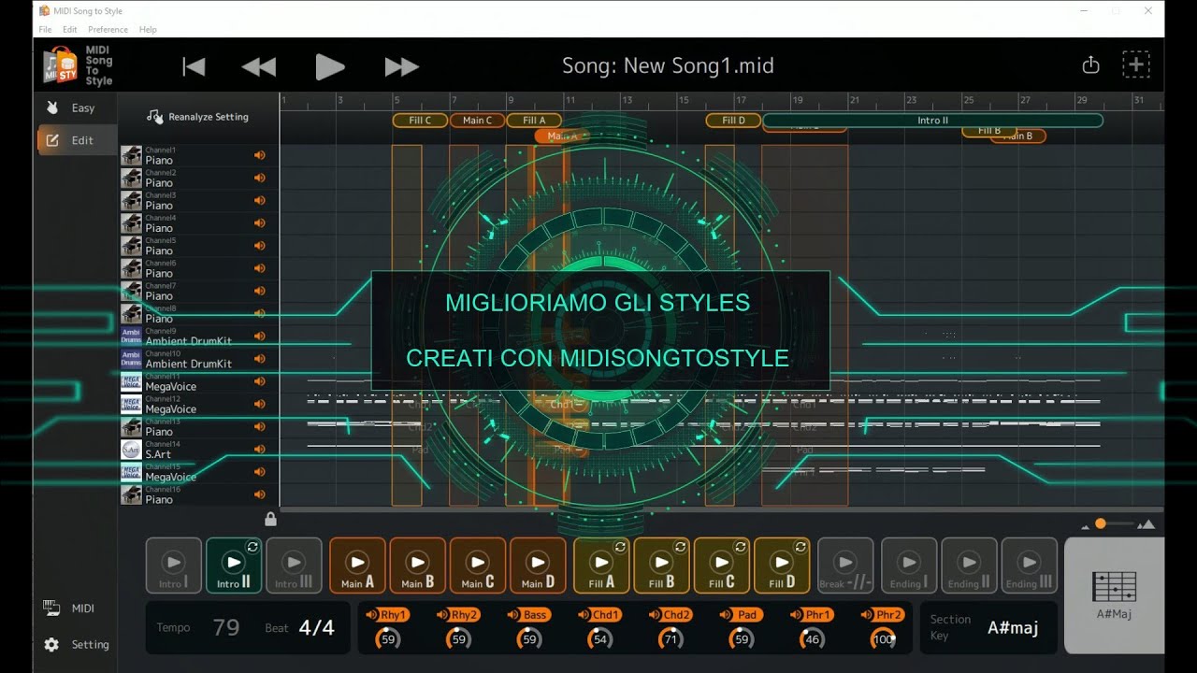Open the A#Maj chord display
Image resolution: width=1197 pixels, height=673 pixels.
tap(1114, 596)
